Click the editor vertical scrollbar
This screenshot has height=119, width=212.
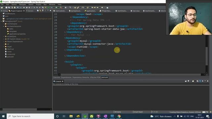207,56
